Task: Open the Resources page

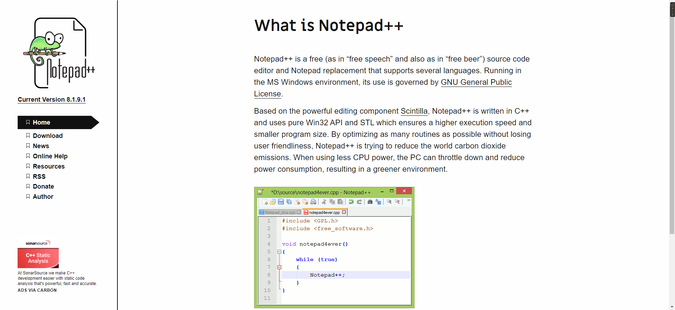Action: [49, 166]
